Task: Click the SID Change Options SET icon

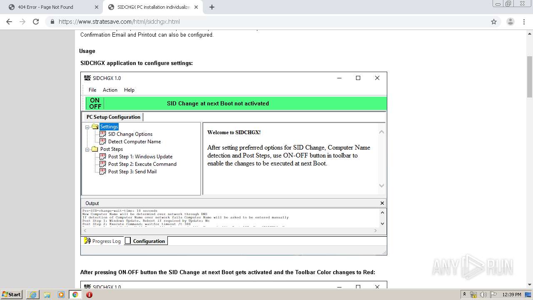Action: (103, 134)
